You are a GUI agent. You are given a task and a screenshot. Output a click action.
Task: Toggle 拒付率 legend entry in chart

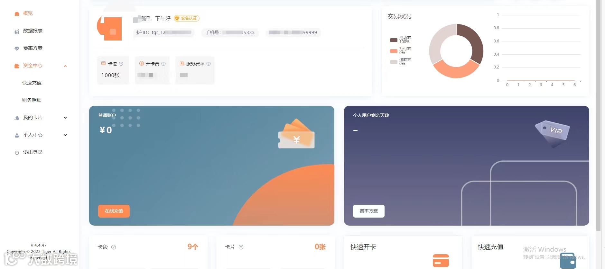pyautogui.click(x=400, y=51)
